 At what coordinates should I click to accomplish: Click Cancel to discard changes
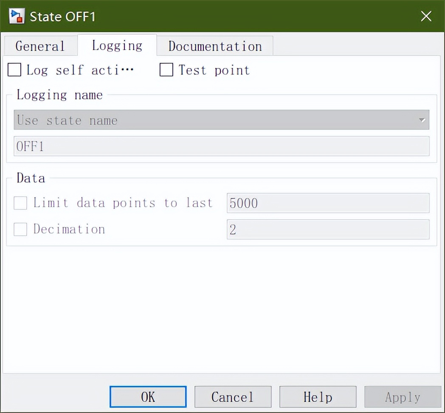click(x=233, y=396)
